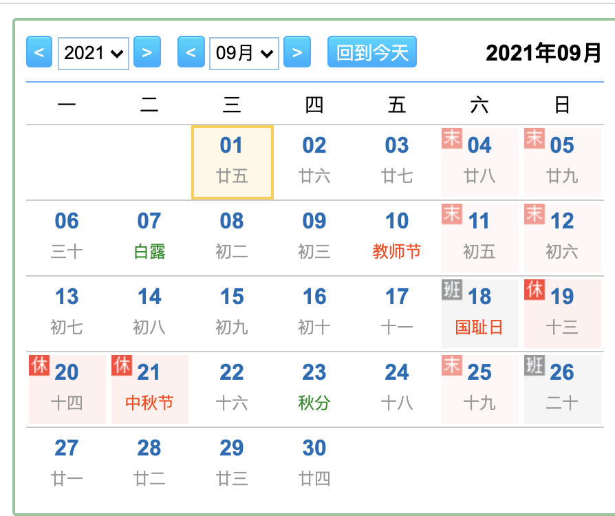Click the 日 Sunday column header

pos(562,105)
